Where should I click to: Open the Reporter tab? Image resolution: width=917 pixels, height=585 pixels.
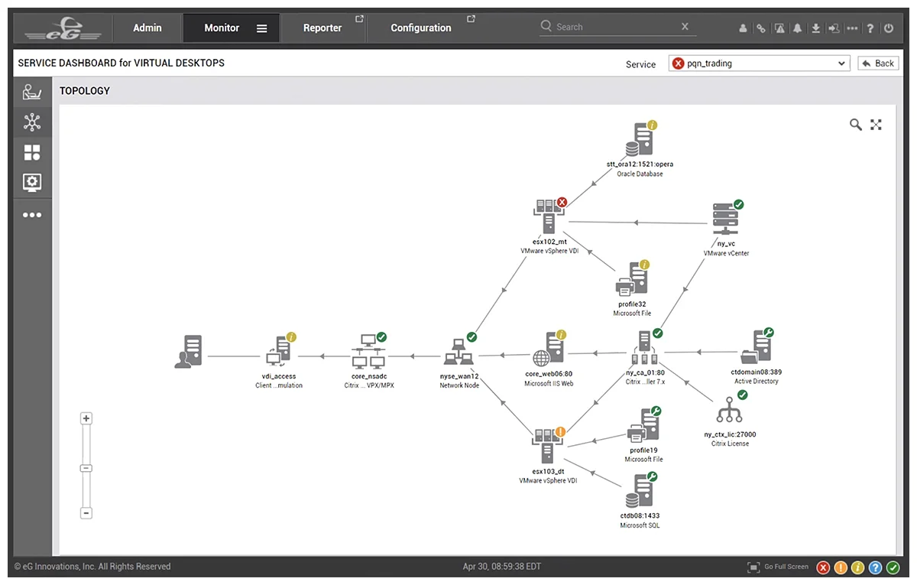tap(322, 28)
